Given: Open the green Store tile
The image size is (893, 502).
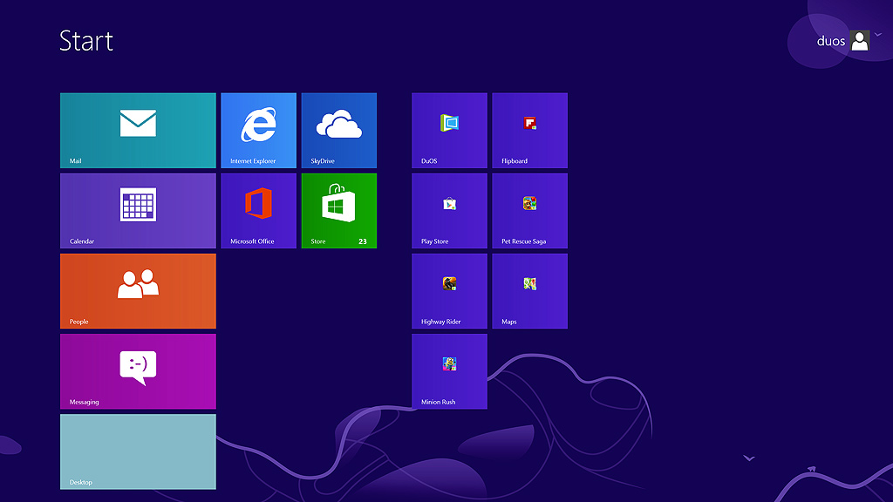Looking at the screenshot, I should [x=339, y=211].
